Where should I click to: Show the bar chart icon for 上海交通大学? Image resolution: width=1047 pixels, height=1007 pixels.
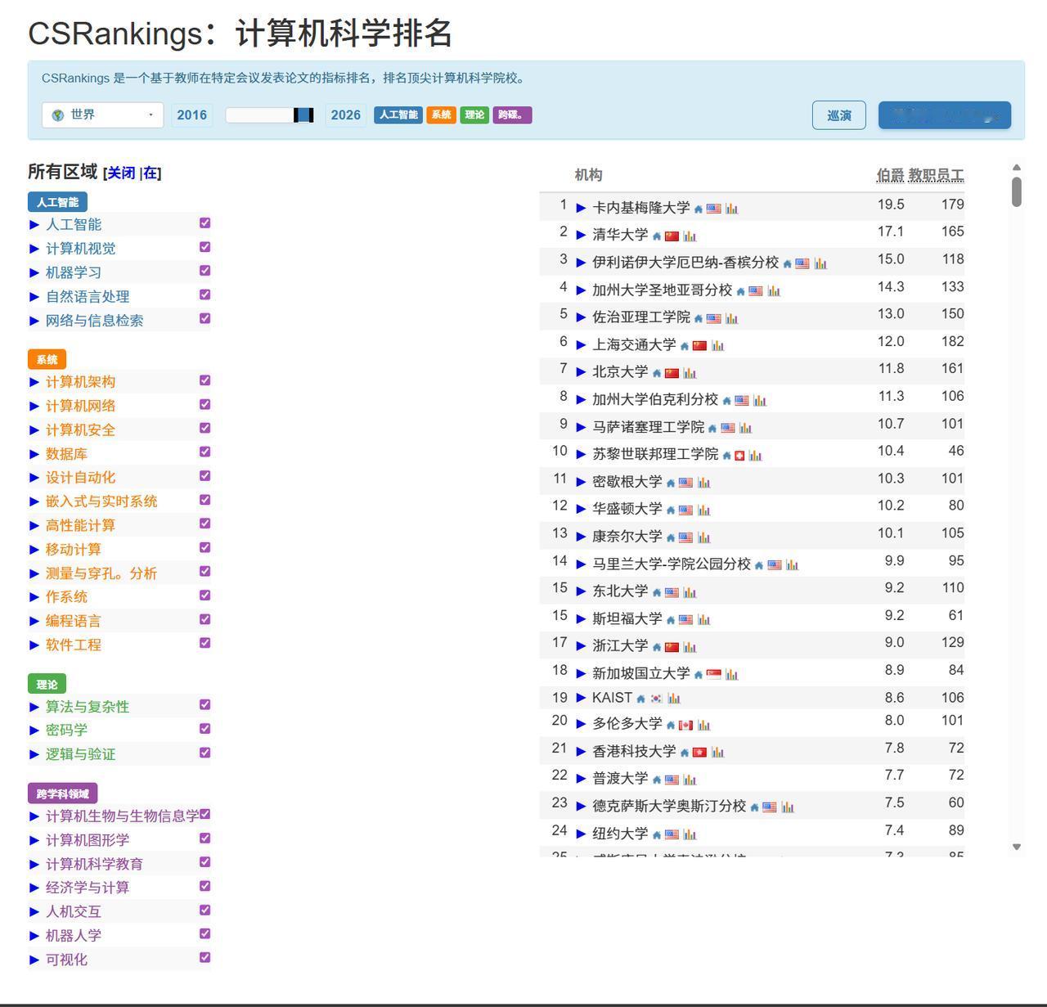[717, 345]
